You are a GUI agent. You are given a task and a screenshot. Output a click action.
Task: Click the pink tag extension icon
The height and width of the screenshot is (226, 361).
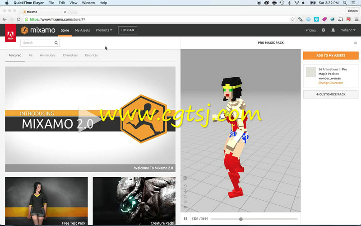pyautogui.click(x=324, y=19)
